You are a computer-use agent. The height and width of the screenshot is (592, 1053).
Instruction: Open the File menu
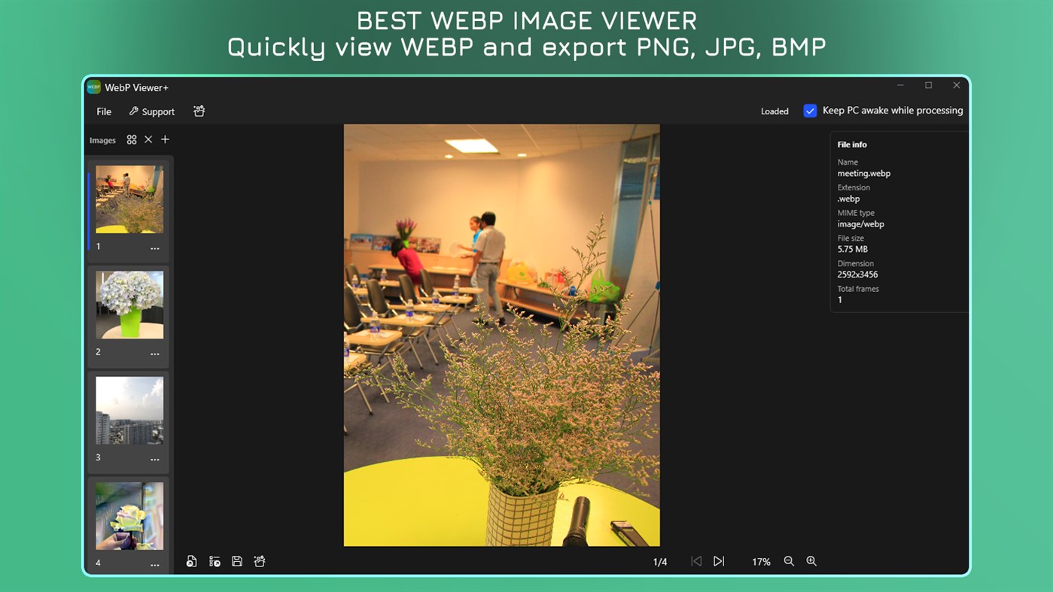click(x=103, y=111)
